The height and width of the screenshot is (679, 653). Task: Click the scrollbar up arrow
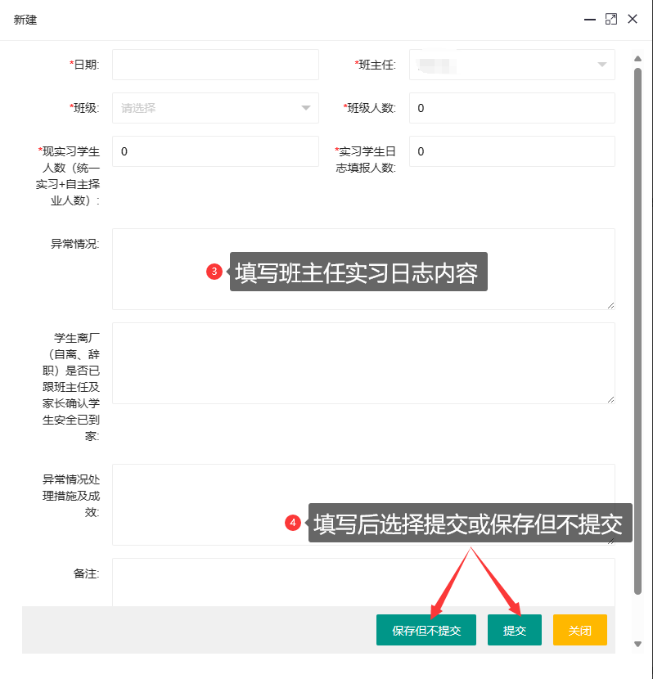click(638, 59)
